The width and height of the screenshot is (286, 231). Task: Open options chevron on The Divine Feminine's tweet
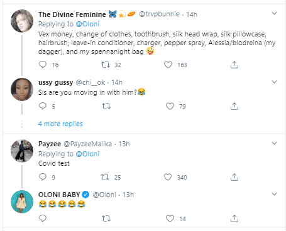point(274,13)
